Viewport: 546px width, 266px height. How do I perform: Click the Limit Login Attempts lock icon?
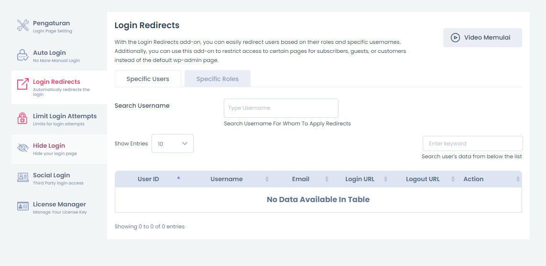(x=23, y=118)
